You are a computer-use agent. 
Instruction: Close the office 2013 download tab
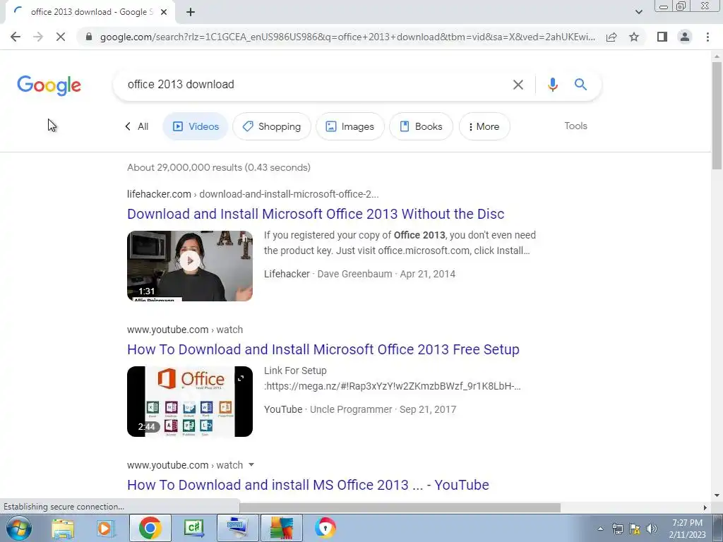tap(164, 12)
